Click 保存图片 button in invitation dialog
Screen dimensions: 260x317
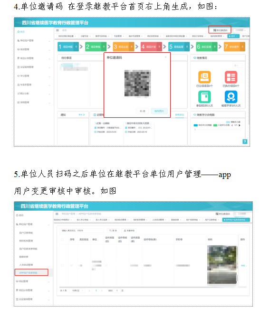(x=159, y=111)
